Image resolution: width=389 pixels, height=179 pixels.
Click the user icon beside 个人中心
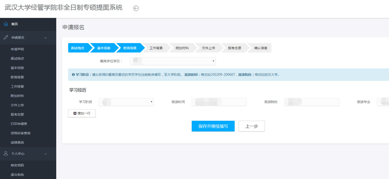coord(6,154)
